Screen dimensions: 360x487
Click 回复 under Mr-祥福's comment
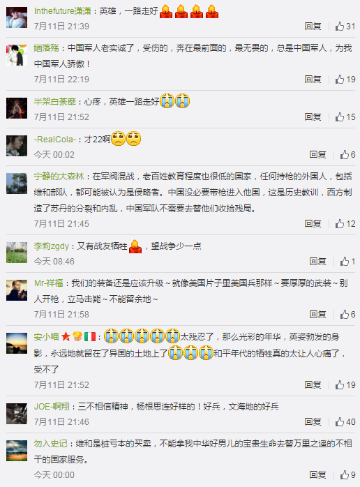tap(317, 314)
